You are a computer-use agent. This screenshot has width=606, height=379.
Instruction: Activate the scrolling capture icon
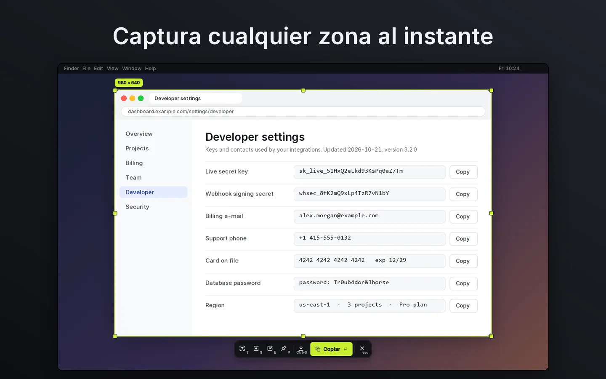click(x=256, y=349)
